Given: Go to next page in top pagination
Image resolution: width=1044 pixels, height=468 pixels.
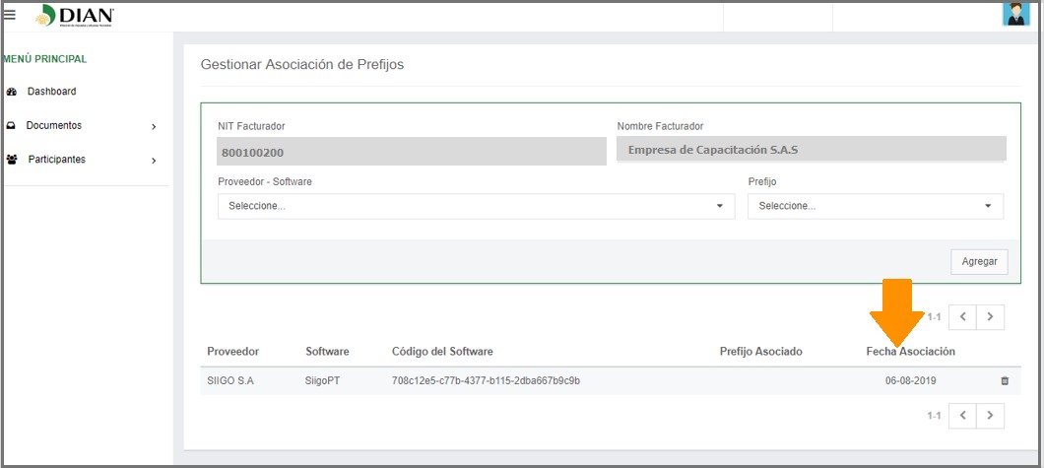Looking at the screenshot, I should tap(991, 317).
